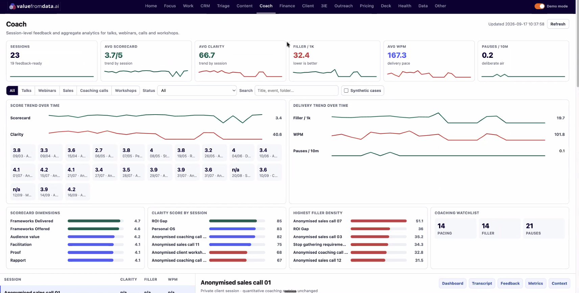Select the 20/08 session card showing n/a
The image size is (579, 293).
(x=242, y=172)
